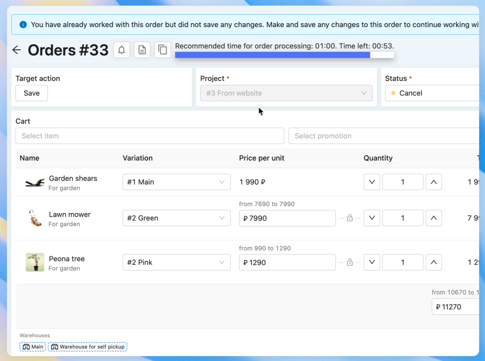Screen dimensions: 485x361
Task: Click the '1 990 ₽' price of Garden shears
Action: 252,182
